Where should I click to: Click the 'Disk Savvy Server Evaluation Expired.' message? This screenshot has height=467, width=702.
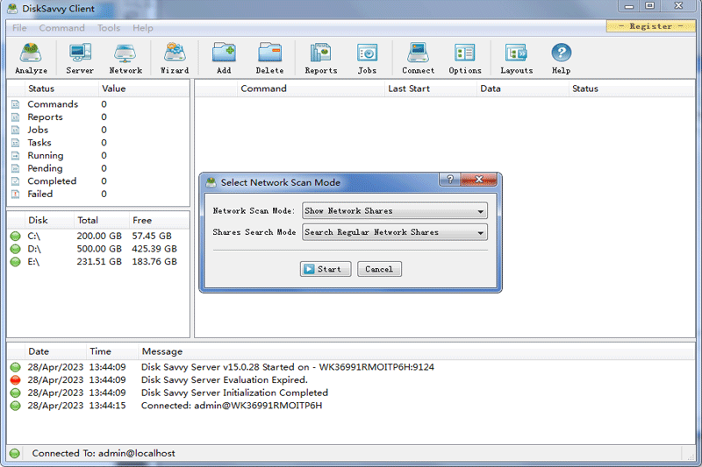pyautogui.click(x=225, y=380)
